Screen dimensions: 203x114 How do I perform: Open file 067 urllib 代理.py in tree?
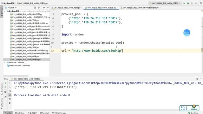pyautogui.click(x=24, y=56)
